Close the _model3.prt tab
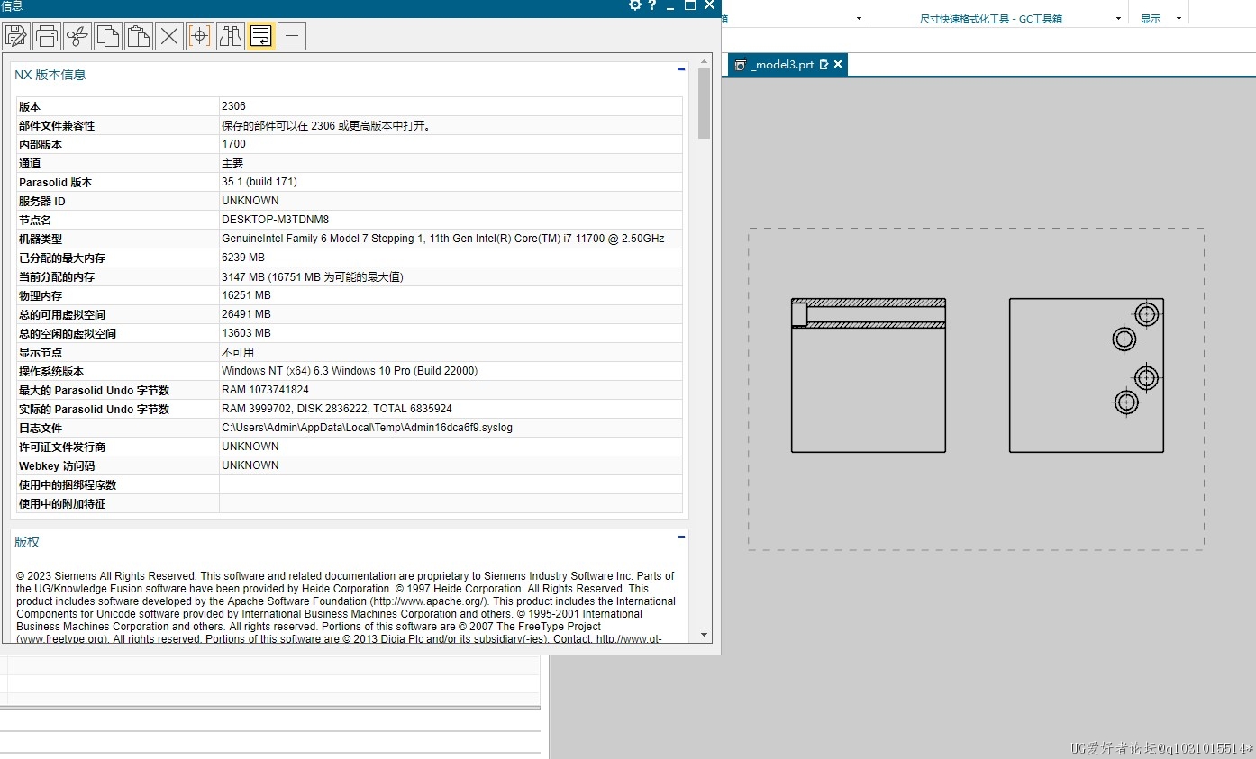The image size is (1256, 759). (838, 65)
